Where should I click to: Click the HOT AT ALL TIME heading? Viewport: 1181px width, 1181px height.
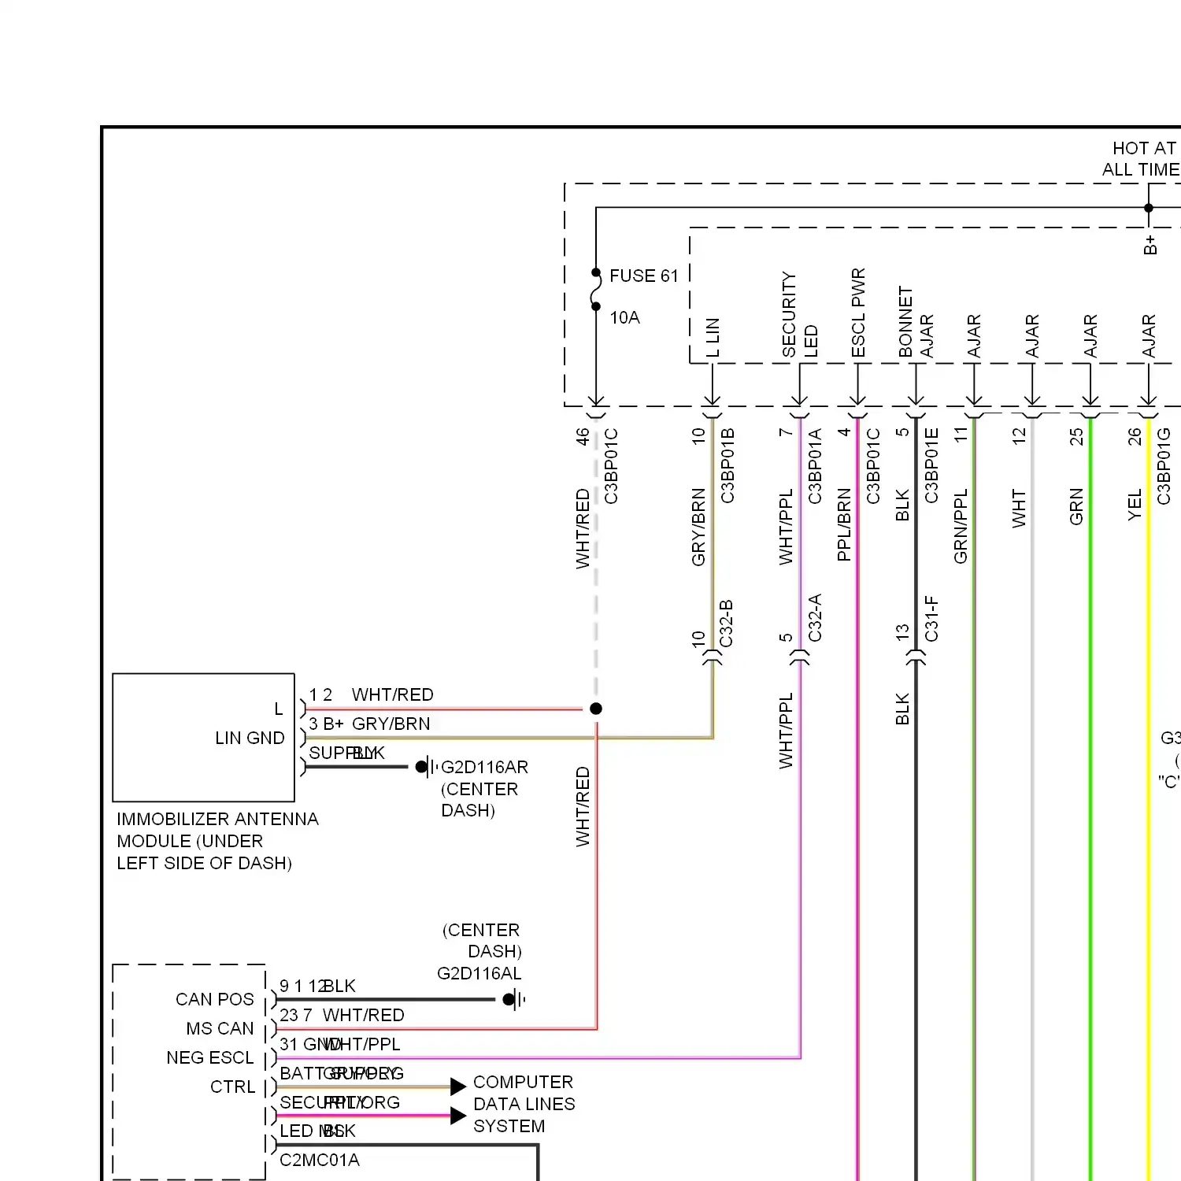click(1140, 159)
